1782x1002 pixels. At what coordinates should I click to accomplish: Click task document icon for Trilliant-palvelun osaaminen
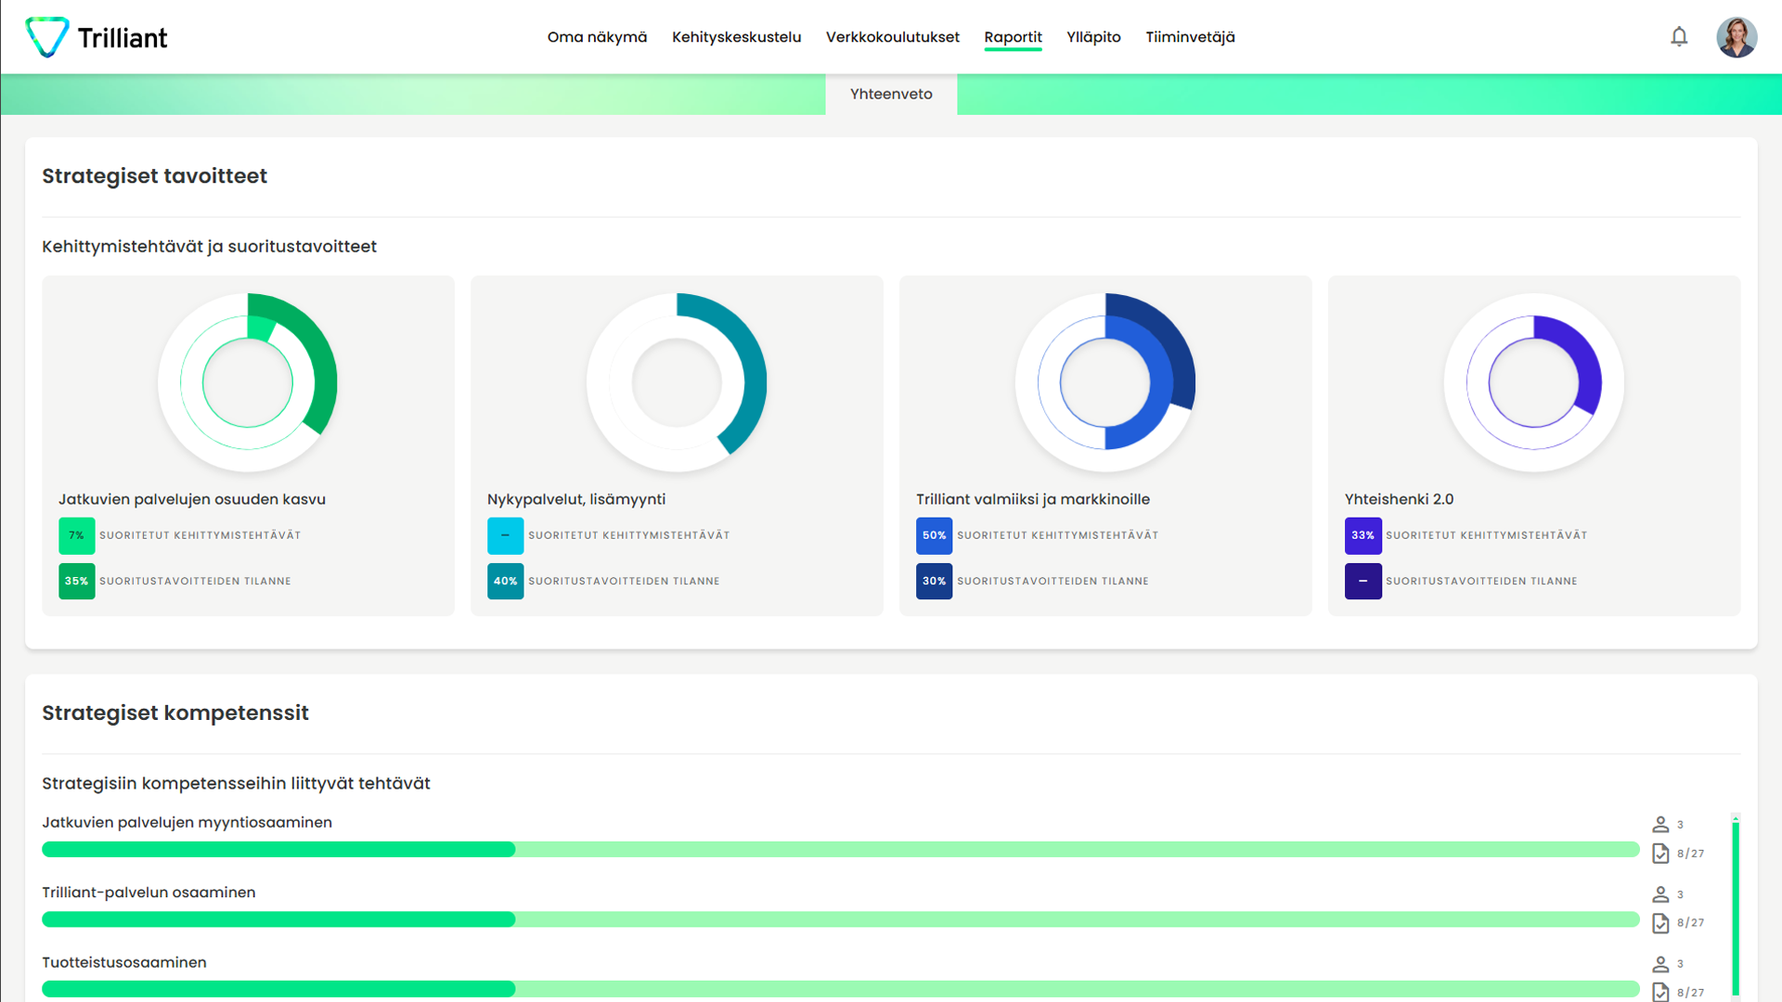[x=1660, y=923]
